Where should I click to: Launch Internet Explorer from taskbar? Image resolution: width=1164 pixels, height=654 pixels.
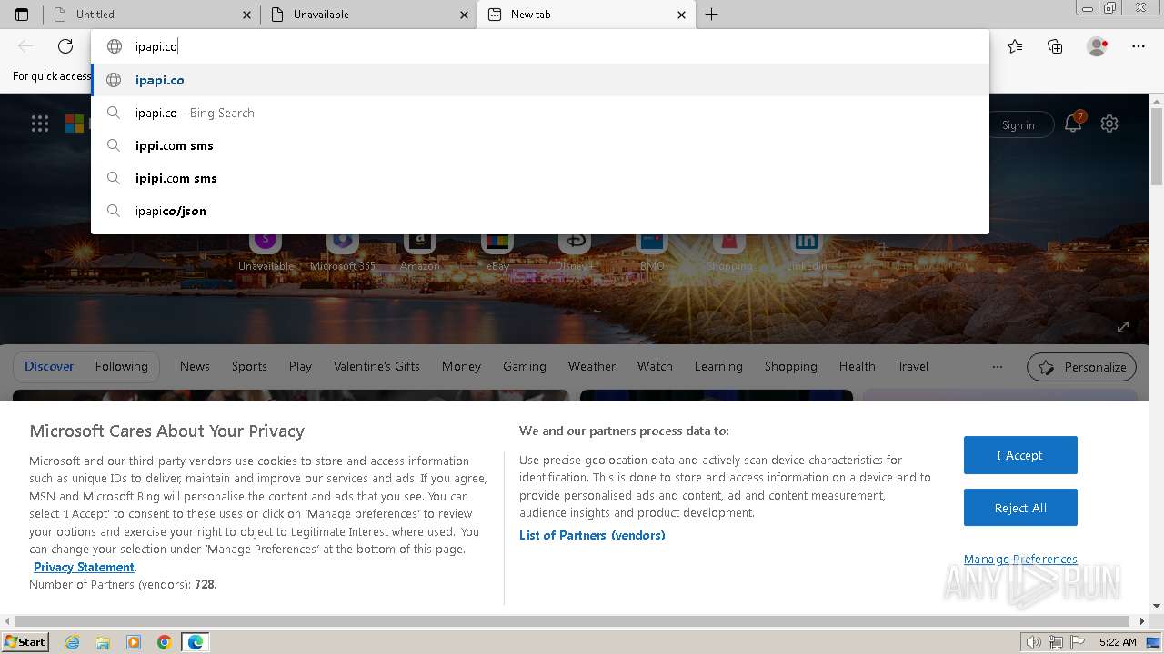[73, 642]
